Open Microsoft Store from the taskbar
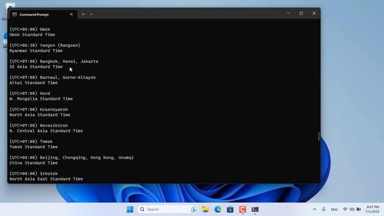 [230, 209]
